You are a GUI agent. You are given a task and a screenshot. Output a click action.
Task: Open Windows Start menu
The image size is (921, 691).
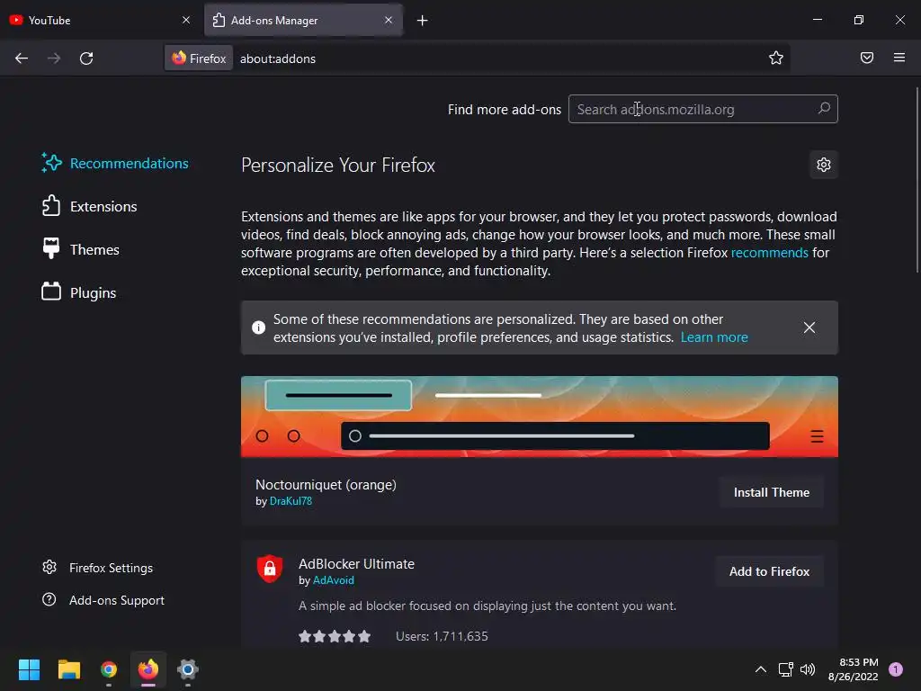[29, 669]
